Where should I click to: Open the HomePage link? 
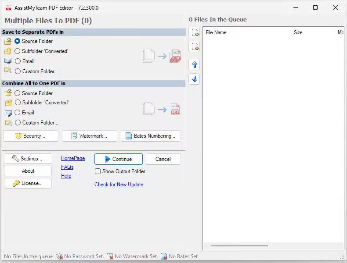pyautogui.click(x=73, y=158)
